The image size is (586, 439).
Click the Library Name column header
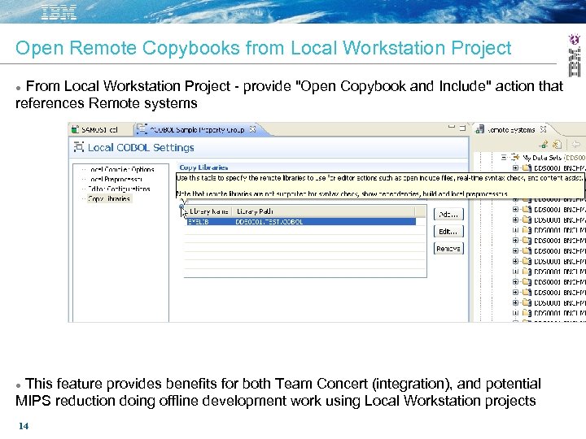pyautogui.click(x=208, y=211)
